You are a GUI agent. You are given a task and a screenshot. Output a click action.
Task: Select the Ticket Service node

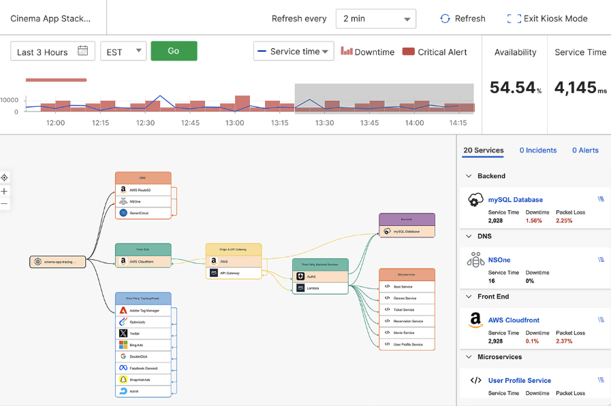(407, 309)
